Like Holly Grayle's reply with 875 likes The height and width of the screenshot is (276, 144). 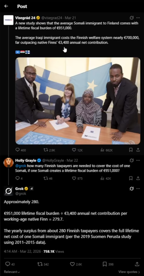77,178
